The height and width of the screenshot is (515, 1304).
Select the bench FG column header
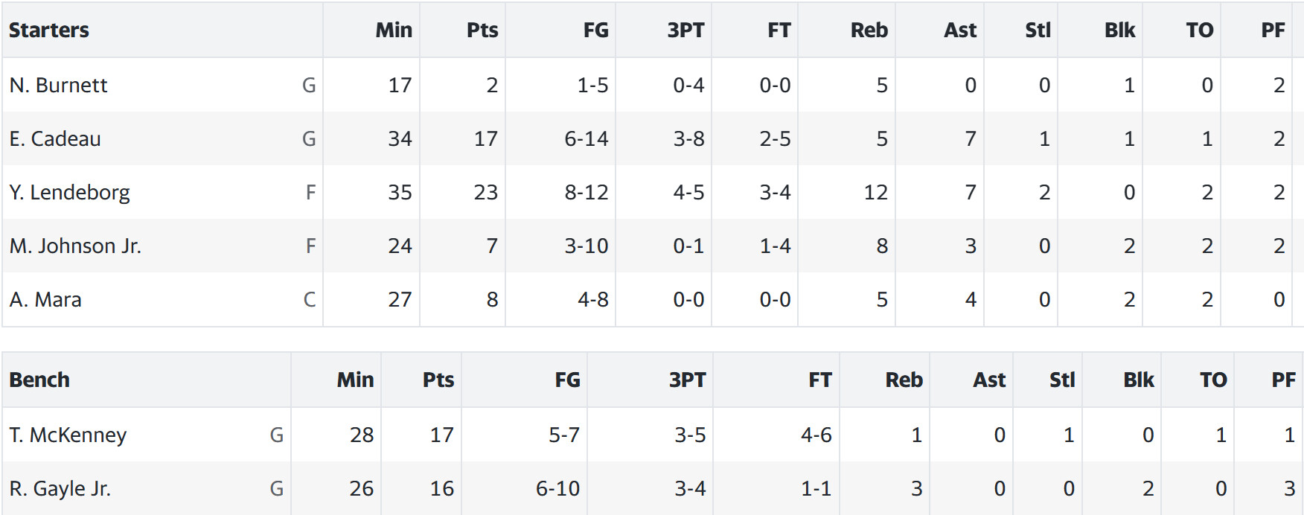(568, 380)
